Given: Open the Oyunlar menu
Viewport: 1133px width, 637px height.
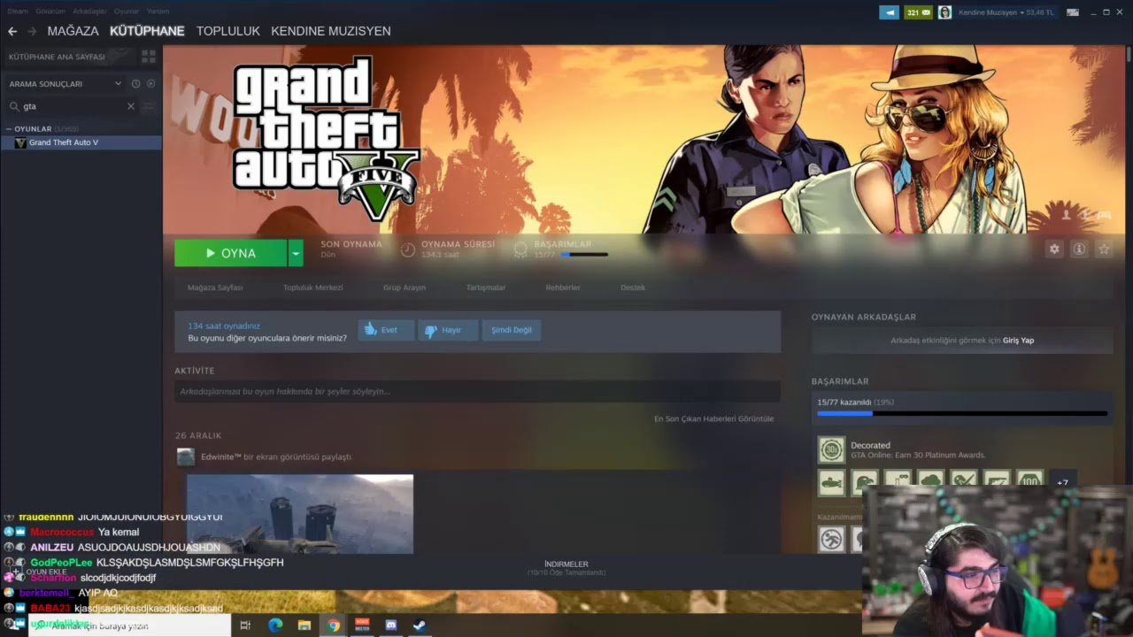Looking at the screenshot, I should click(x=127, y=12).
